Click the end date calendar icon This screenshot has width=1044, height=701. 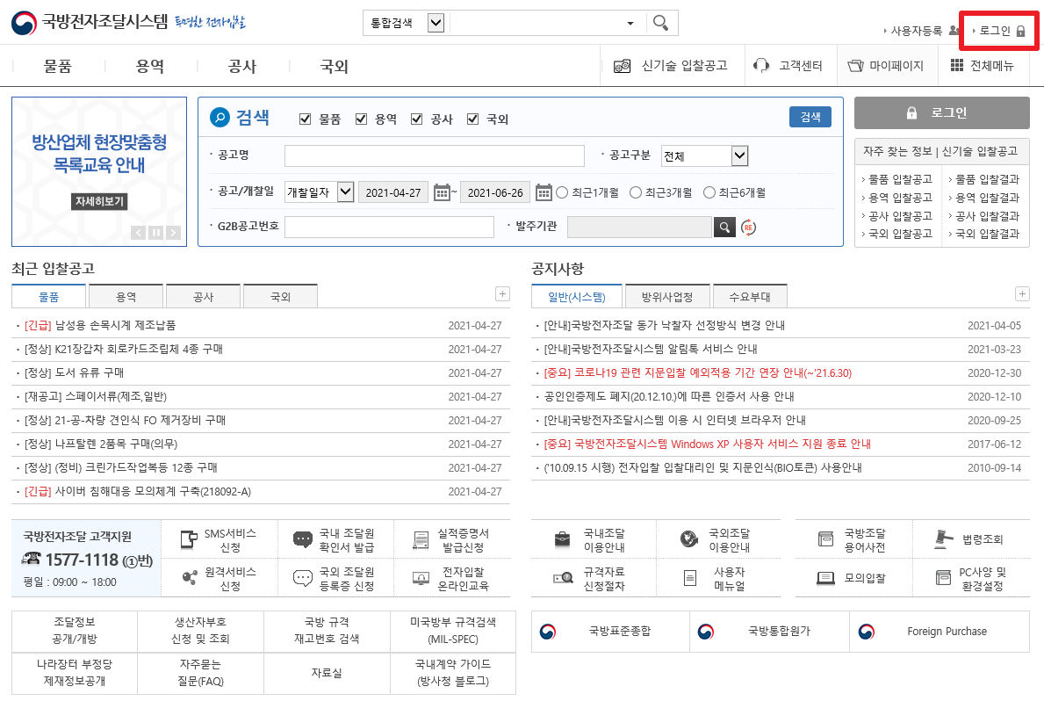coord(544,192)
